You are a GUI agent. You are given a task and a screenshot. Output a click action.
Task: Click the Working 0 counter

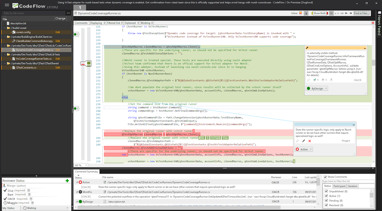tap(147, 23)
